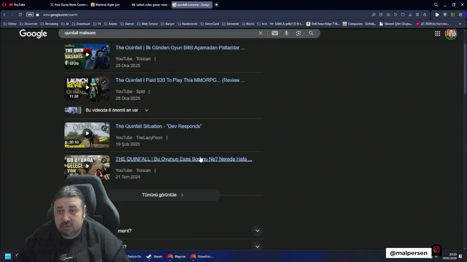The width and height of the screenshot is (467, 262).
Task: Open 'I Paid $20 To Play This MMORPG' link
Action: tap(180, 80)
